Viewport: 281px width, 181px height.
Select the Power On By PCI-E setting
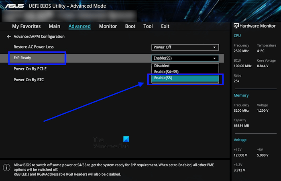[x=30, y=69]
